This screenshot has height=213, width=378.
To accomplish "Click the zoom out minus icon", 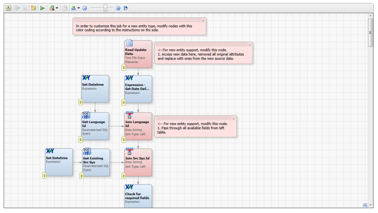I will pos(85,8).
